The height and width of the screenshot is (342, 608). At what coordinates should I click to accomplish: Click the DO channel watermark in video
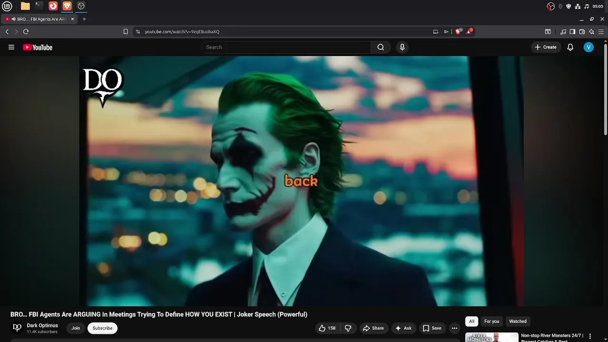[x=103, y=87]
